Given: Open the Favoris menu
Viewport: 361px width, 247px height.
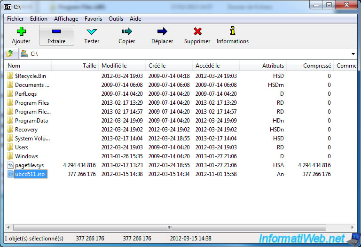Looking at the screenshot, I should tap(93, 19).
